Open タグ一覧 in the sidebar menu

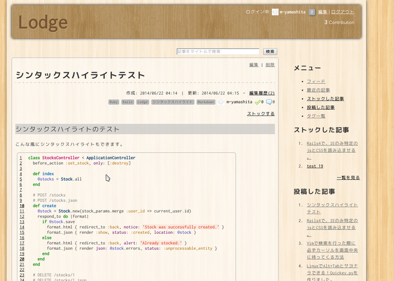tap(316, 116)
